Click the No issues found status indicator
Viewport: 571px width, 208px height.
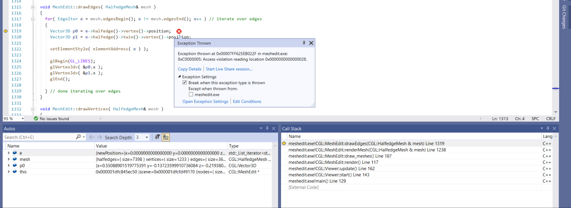click(x=51, y=119)
